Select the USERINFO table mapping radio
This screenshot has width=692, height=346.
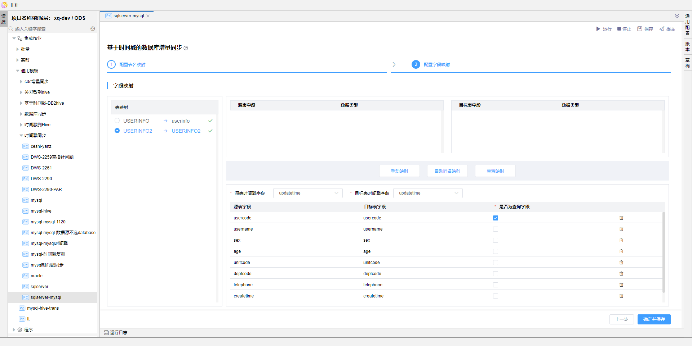(x=117, y=121)
